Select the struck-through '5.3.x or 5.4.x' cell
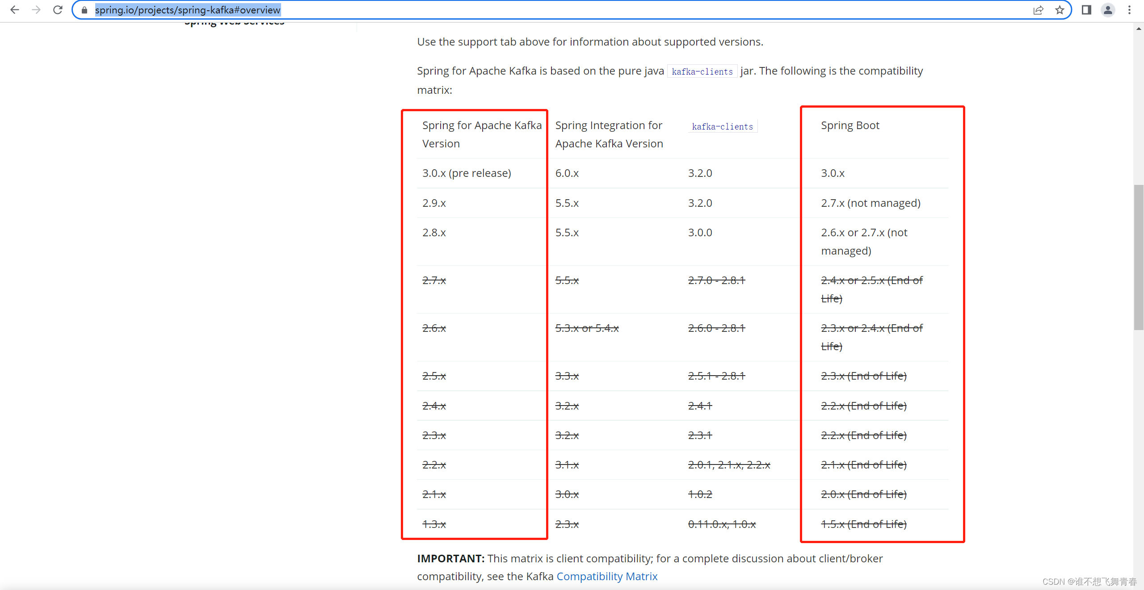 point(587,328)
